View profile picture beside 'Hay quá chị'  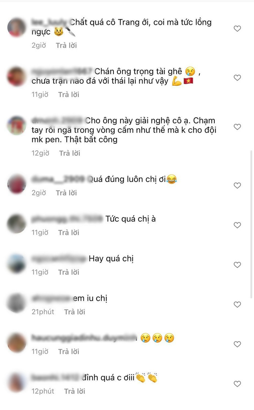tap(17, 264)
